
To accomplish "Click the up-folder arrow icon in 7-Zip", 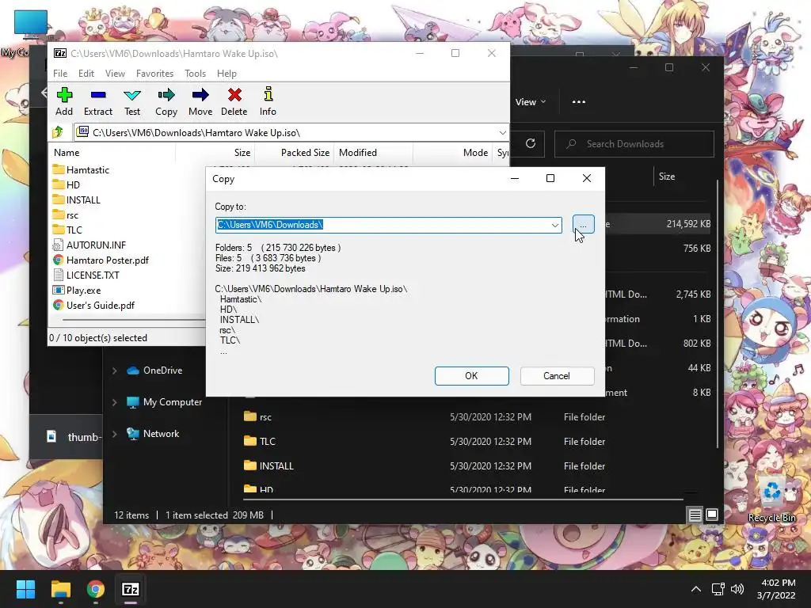I will tap(58, 132).
